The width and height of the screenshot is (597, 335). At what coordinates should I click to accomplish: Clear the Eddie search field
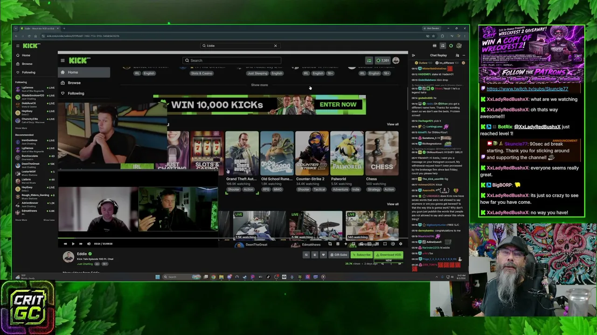(x=275, y=46)
